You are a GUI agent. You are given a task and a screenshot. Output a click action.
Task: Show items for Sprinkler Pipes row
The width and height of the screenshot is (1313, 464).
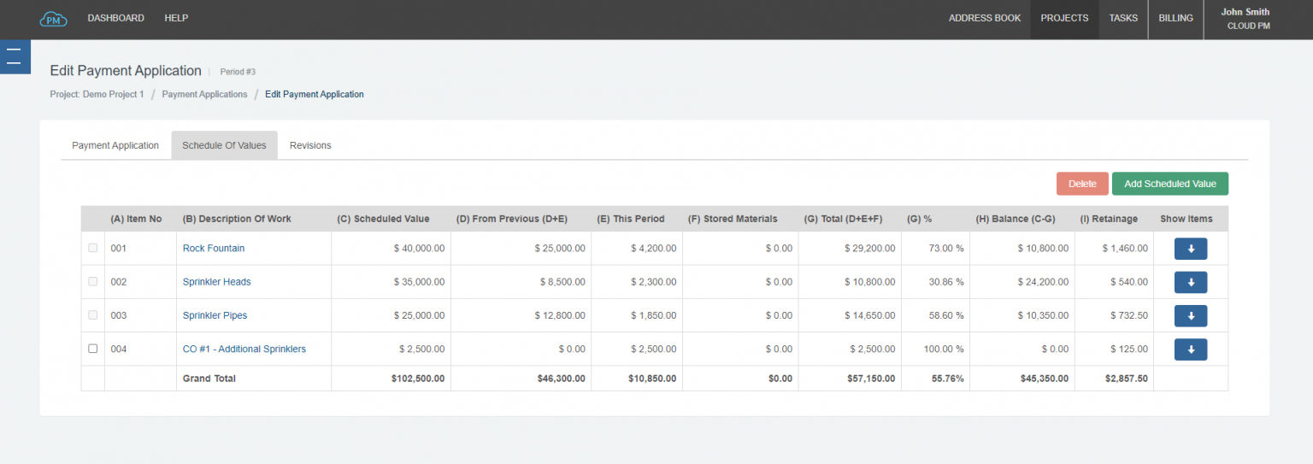(x=1190, y=316)
